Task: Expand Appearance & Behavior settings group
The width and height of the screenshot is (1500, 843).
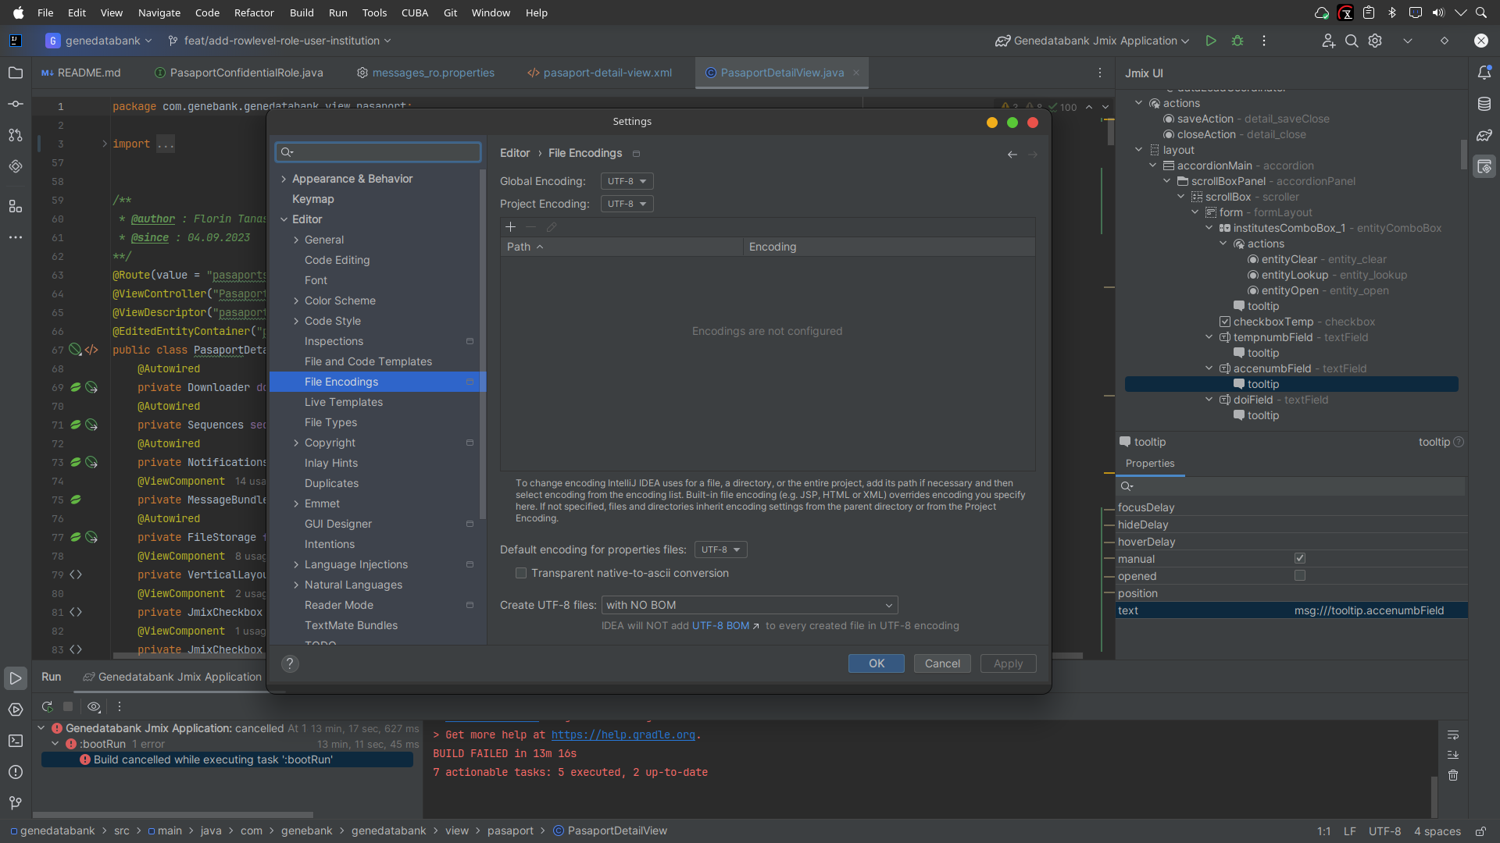Action: [284, 179]
